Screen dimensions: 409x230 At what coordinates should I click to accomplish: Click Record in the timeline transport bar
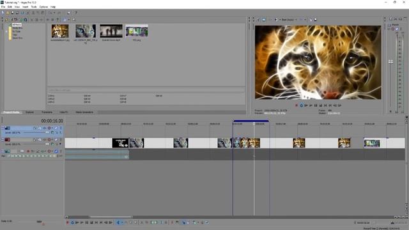tap(67, 222)
